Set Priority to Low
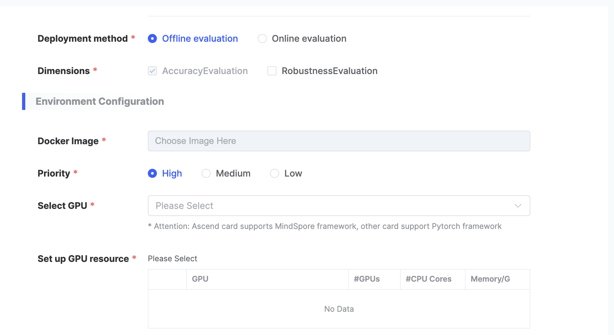 tap(275, 174)
